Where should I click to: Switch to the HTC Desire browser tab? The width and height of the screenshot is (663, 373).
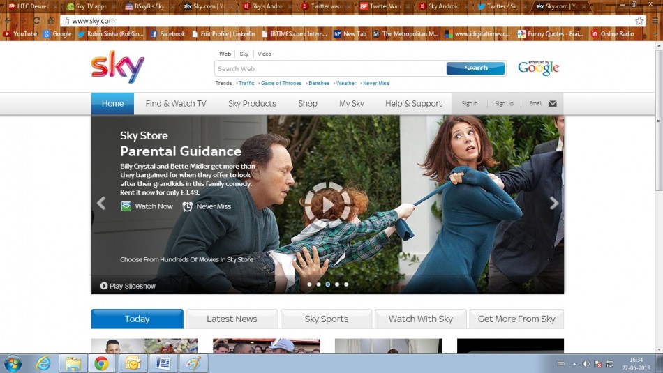[31, 6]
